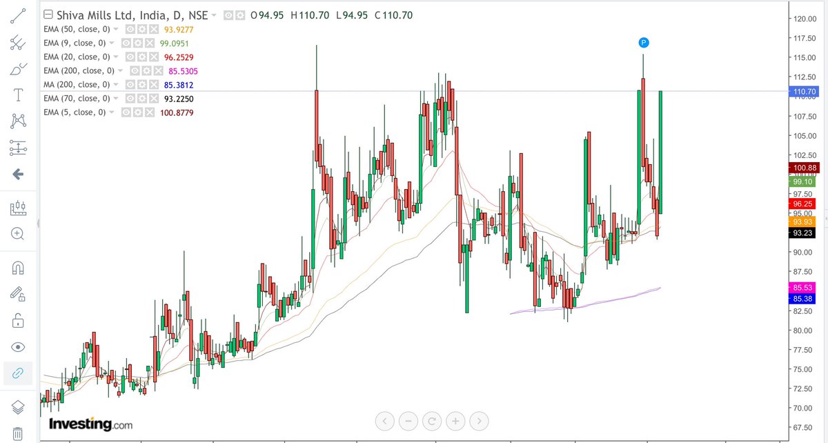
Task: Open EMA 70 settings gear
Action: (x=142, y=98)
